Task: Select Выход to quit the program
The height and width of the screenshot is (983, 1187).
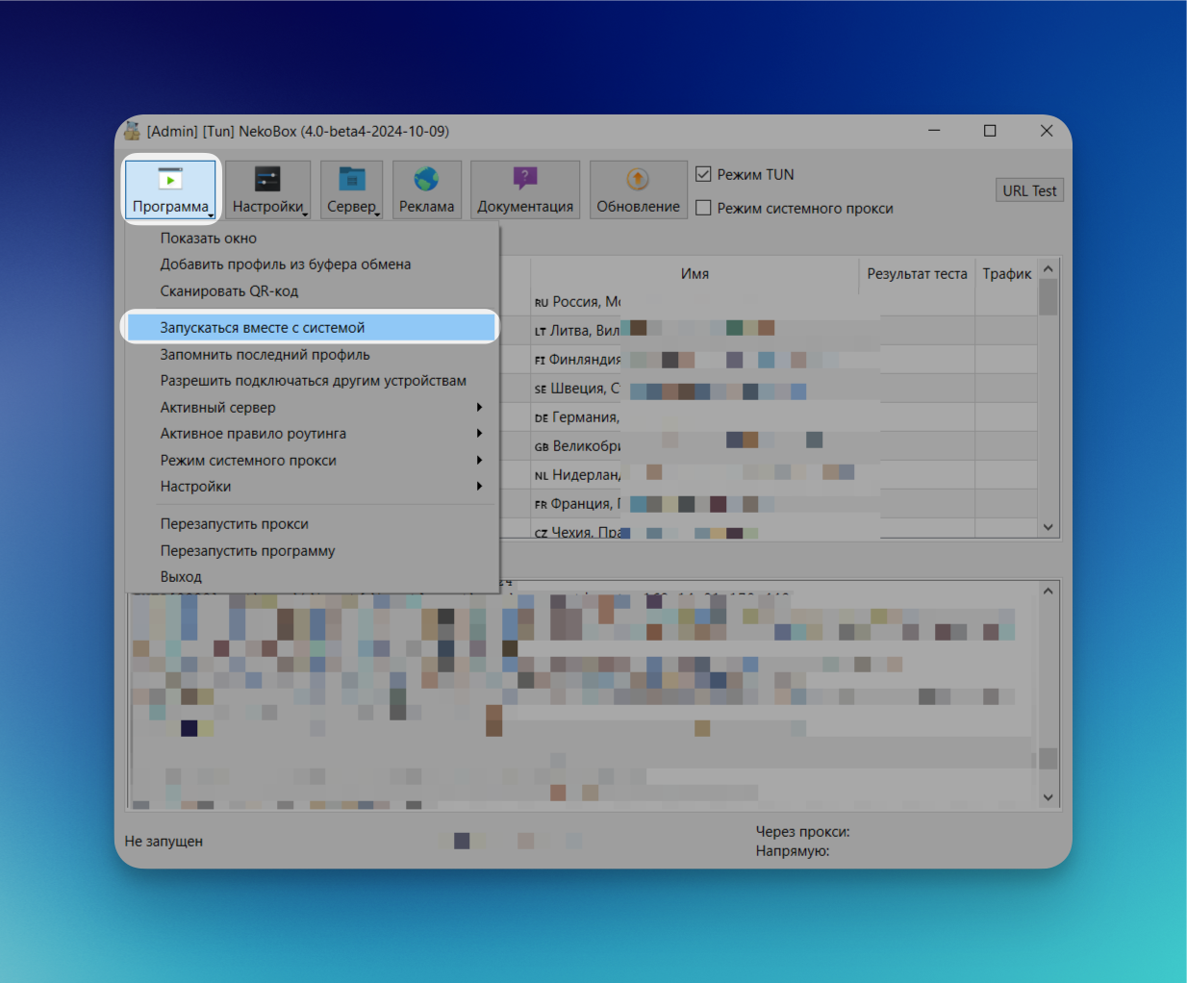Action: 312,576
